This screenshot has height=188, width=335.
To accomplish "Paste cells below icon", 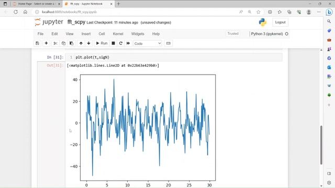I will (71, 43).
